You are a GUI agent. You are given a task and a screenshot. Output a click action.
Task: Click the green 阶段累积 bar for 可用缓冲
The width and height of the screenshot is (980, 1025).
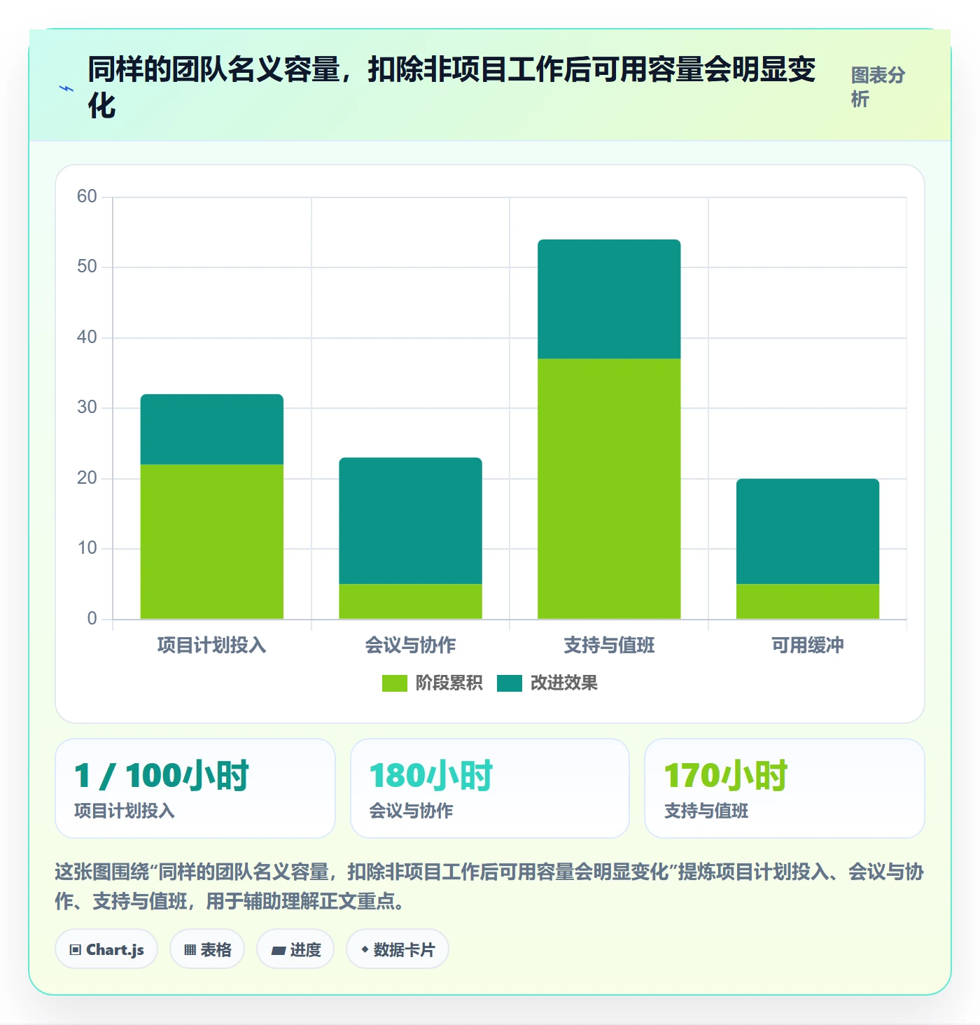(808, 601)
